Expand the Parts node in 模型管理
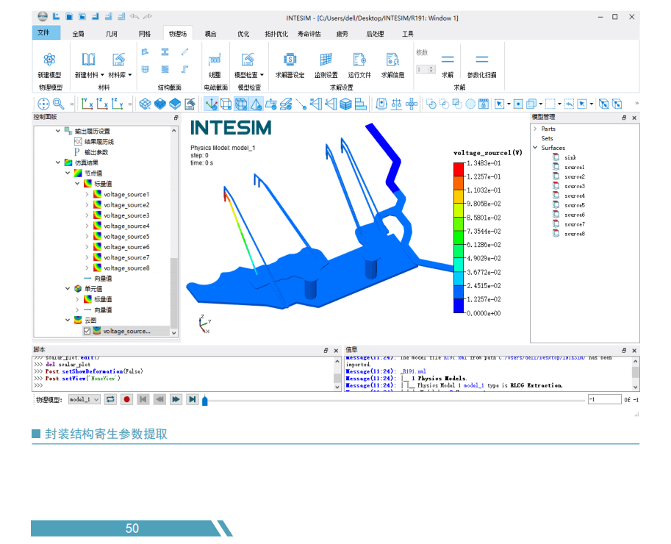The height and width of the screenshot is (544, 671). pyautogui.click(x=535, y=129)
